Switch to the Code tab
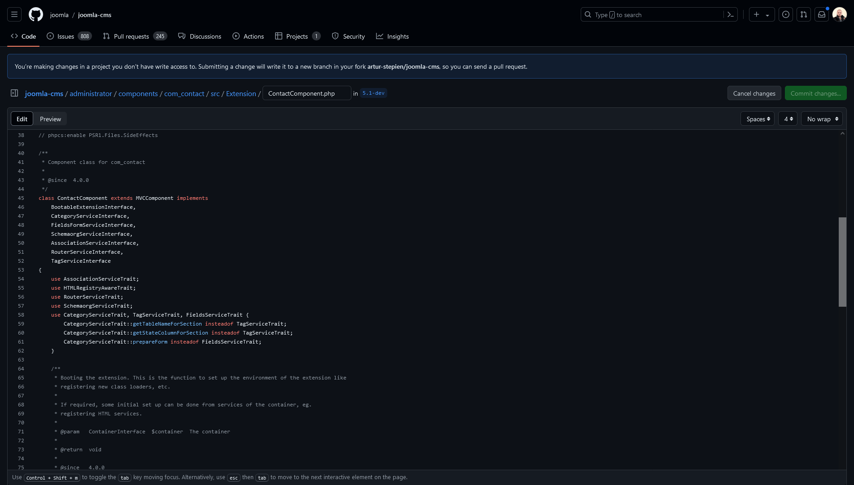 pos(23,36)
